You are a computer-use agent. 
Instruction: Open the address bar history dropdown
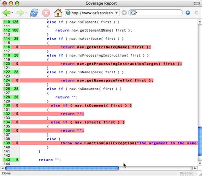tap(116, 13)
